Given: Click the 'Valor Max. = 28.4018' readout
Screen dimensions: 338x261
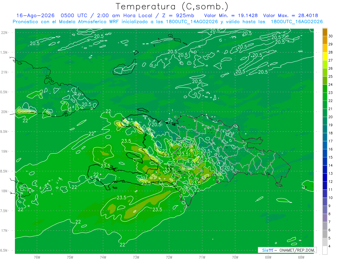Looking at the screenshot, I should (x=290, y=16).
